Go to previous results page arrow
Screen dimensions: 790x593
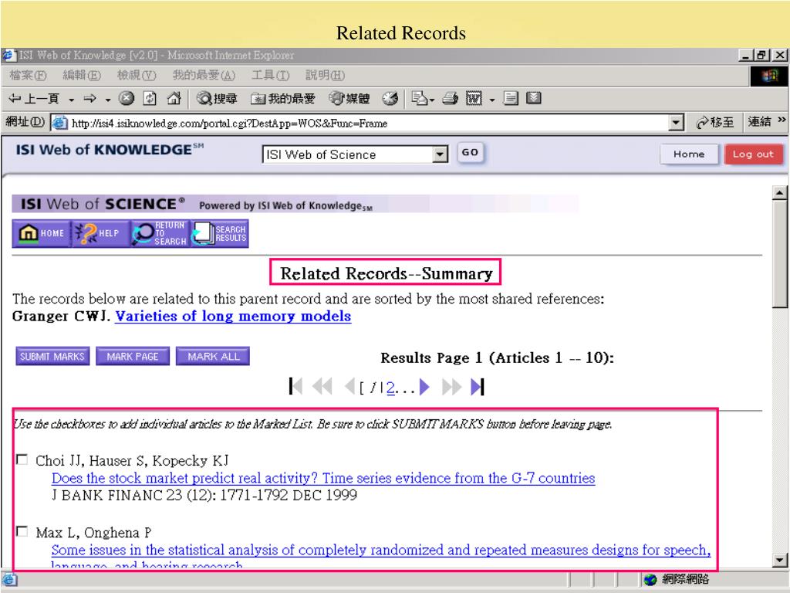349,387
